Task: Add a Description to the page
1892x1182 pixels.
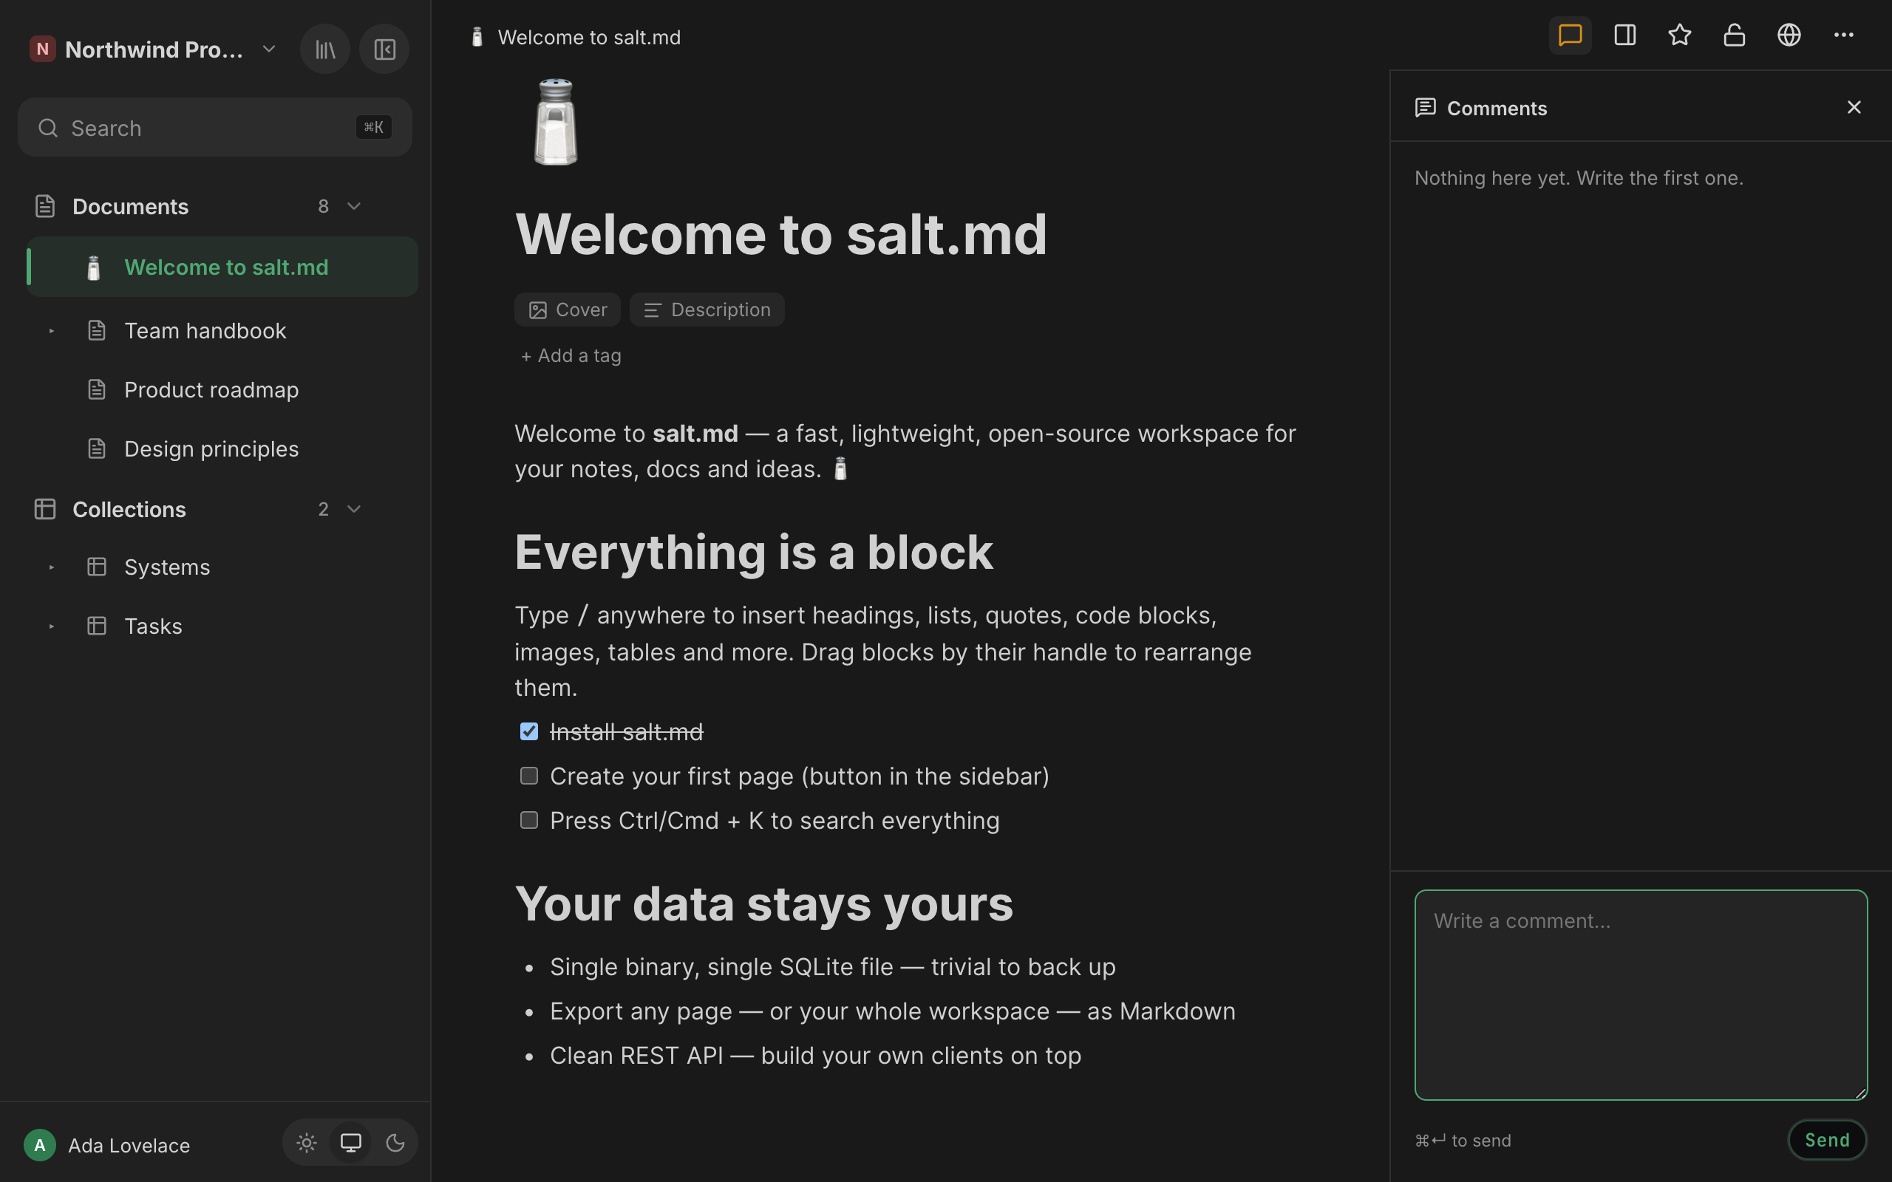Action: click(707, 310)
